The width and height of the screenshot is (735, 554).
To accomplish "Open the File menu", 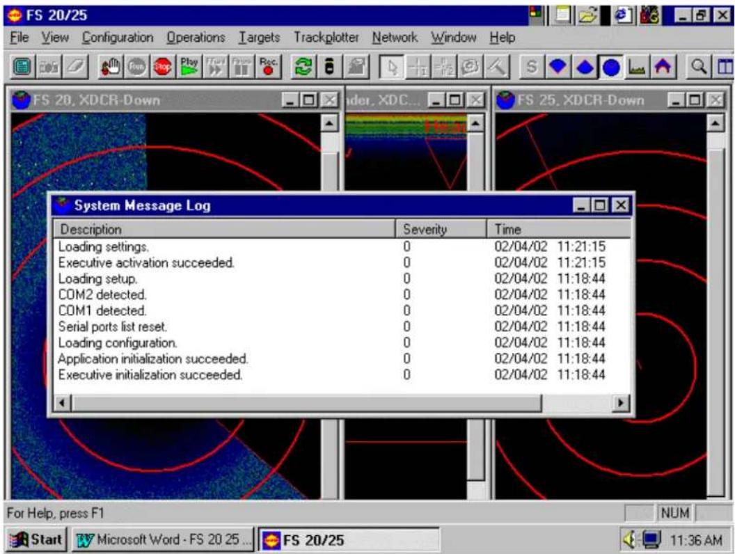I will pyautogui.click(x=19, y=37).
